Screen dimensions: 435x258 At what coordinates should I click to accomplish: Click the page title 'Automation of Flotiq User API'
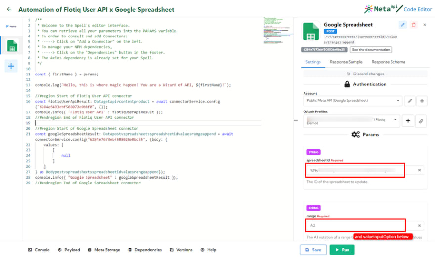point(96,10)
